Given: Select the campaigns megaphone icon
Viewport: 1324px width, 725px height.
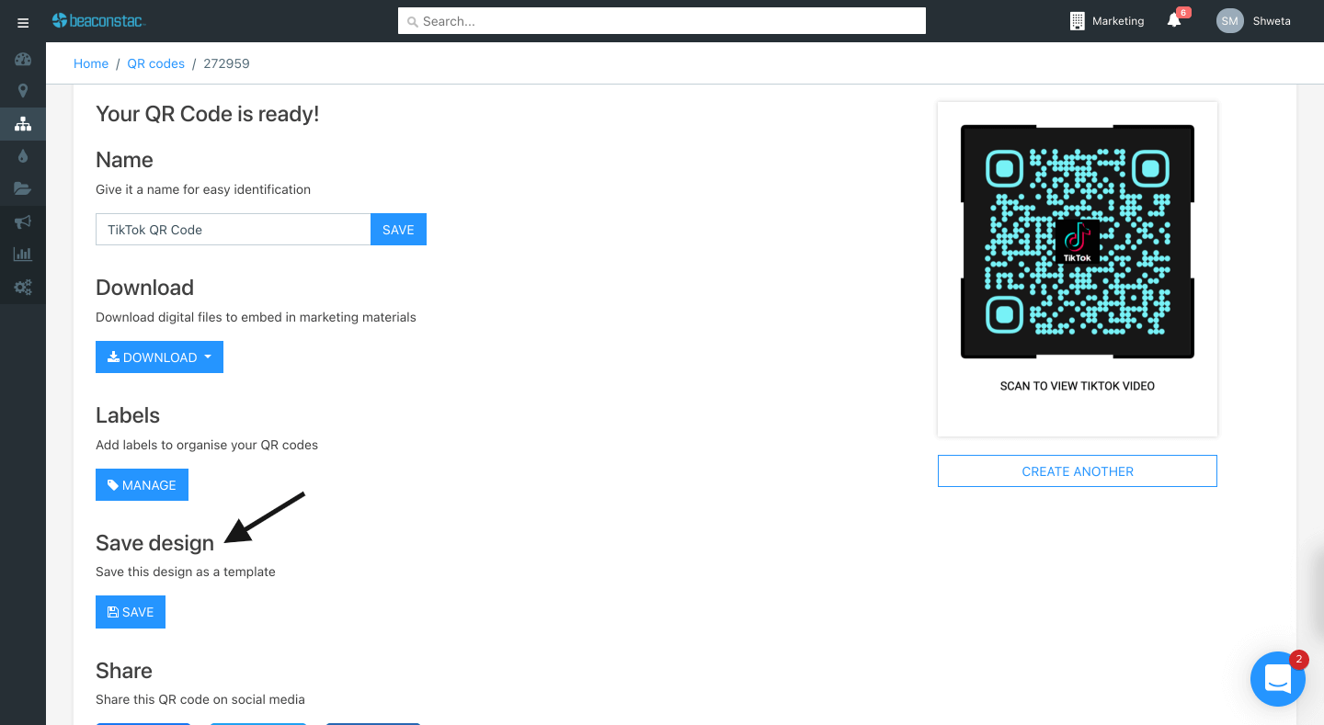Looking at the screenshot, I should coord(22,221).
